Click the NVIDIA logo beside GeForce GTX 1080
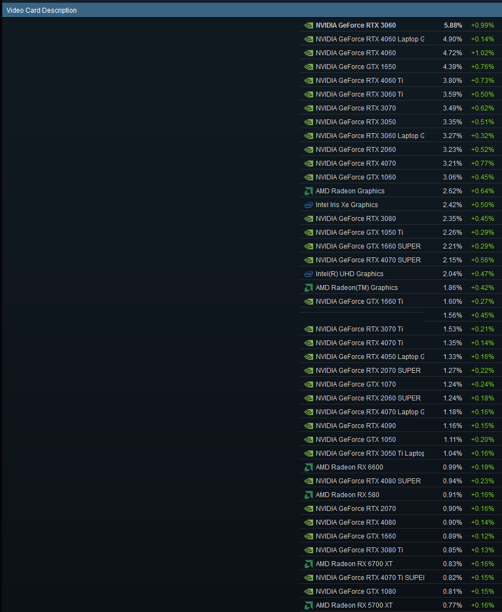The height and width of the screenshot is (612, 502). click(x=308, y=592)
